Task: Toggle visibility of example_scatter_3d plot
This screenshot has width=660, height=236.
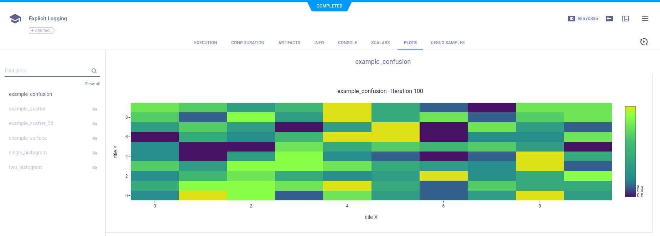Action: pyautogui.click(x=95, y=124)
